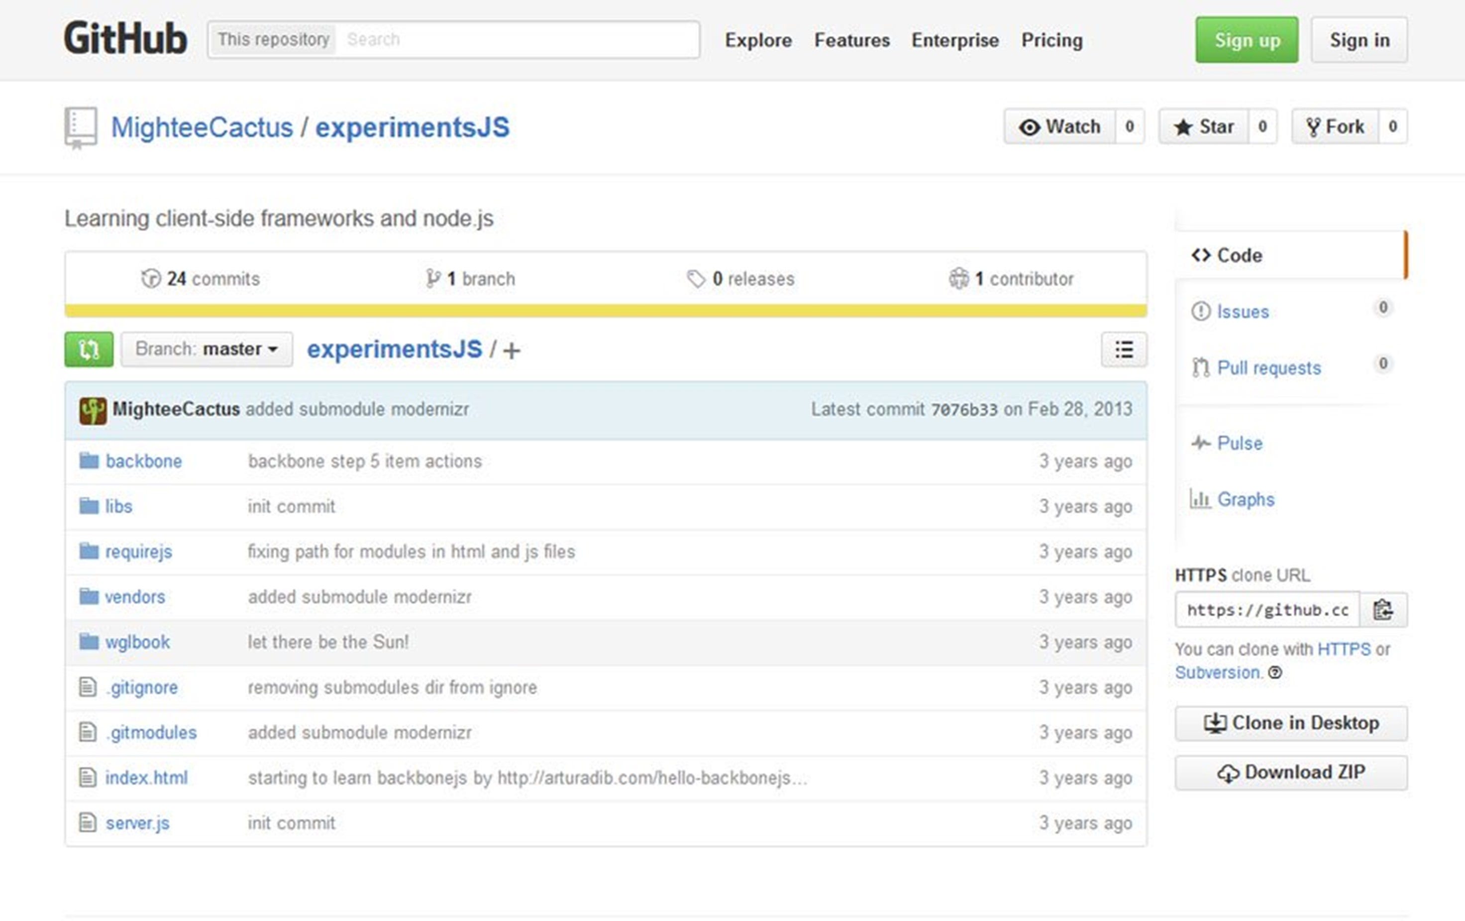The width and height of the screenshot is (1465, 921).
Task: Open Pull requests from the sidebar
Action: click(x=1269, y=368)
